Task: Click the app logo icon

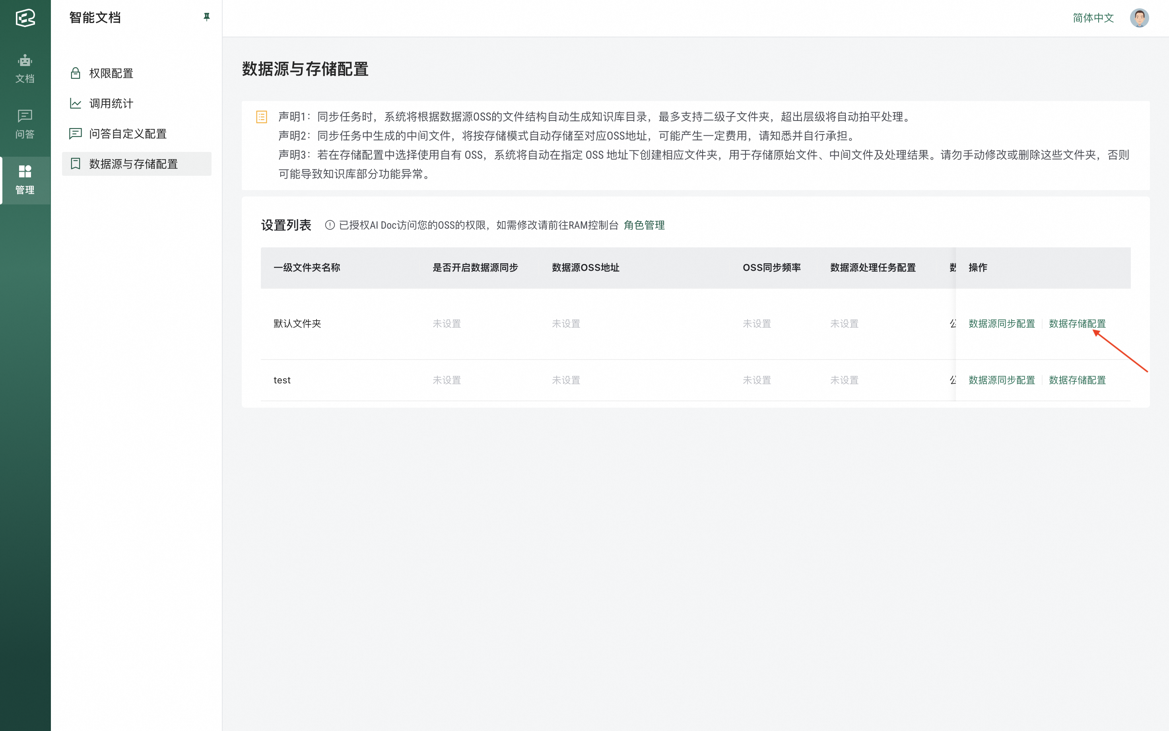Action: [25, 18]
